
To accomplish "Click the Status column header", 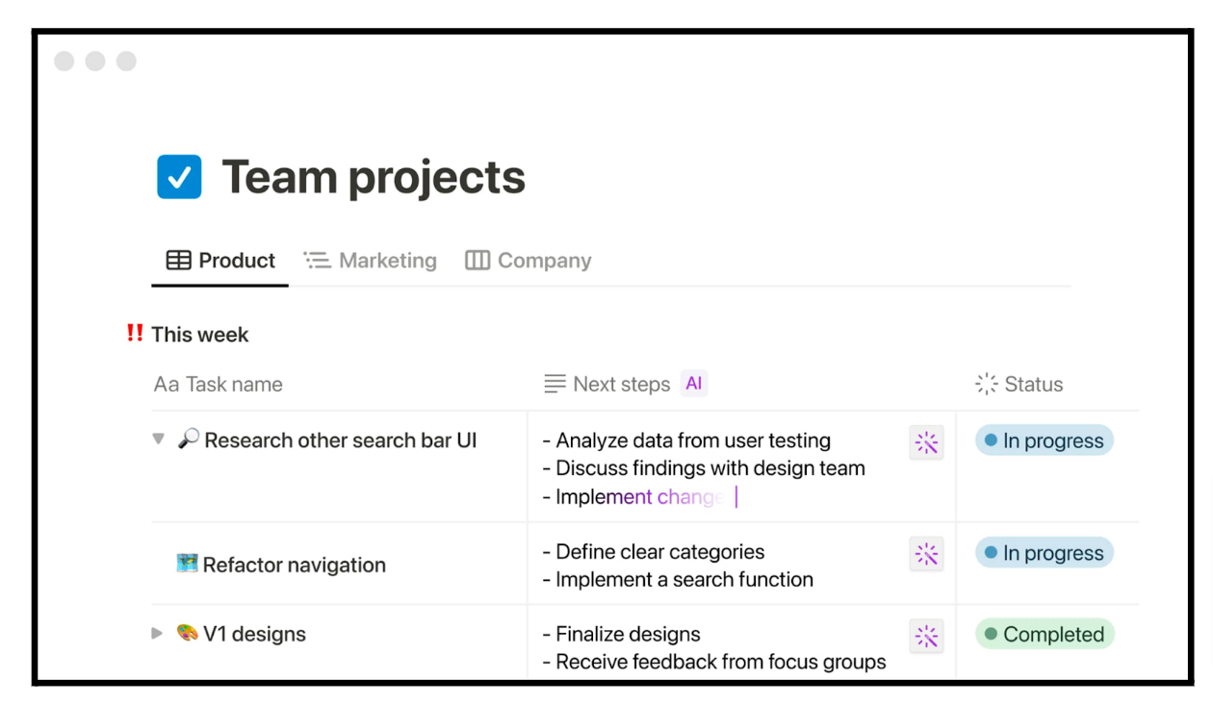I will point(1019,385).
